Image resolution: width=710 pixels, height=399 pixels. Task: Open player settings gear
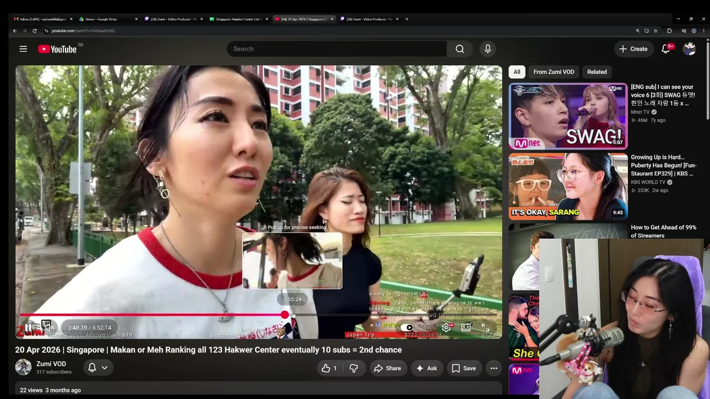[446, 328]
